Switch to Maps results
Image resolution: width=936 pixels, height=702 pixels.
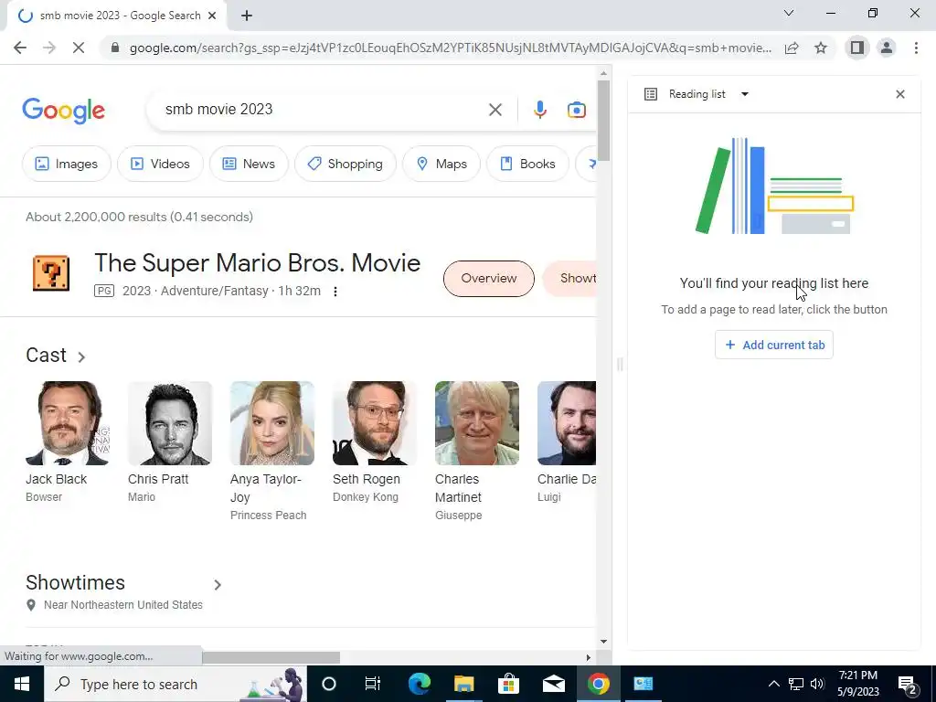coord(441,164)
